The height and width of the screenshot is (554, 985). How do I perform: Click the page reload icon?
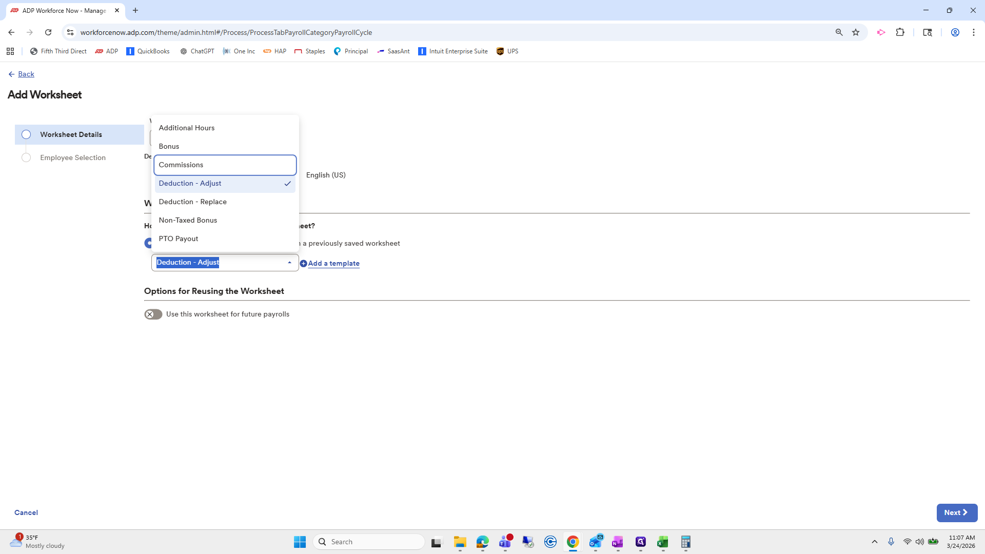point(48,32)
